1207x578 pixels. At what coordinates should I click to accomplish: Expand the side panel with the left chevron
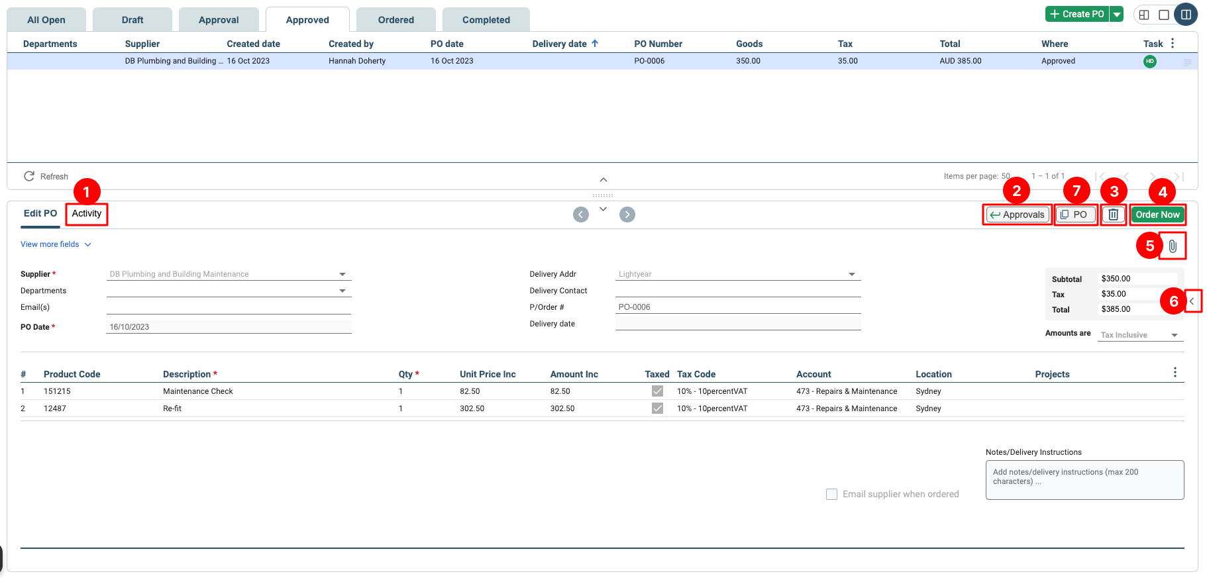coord(1192,301)
